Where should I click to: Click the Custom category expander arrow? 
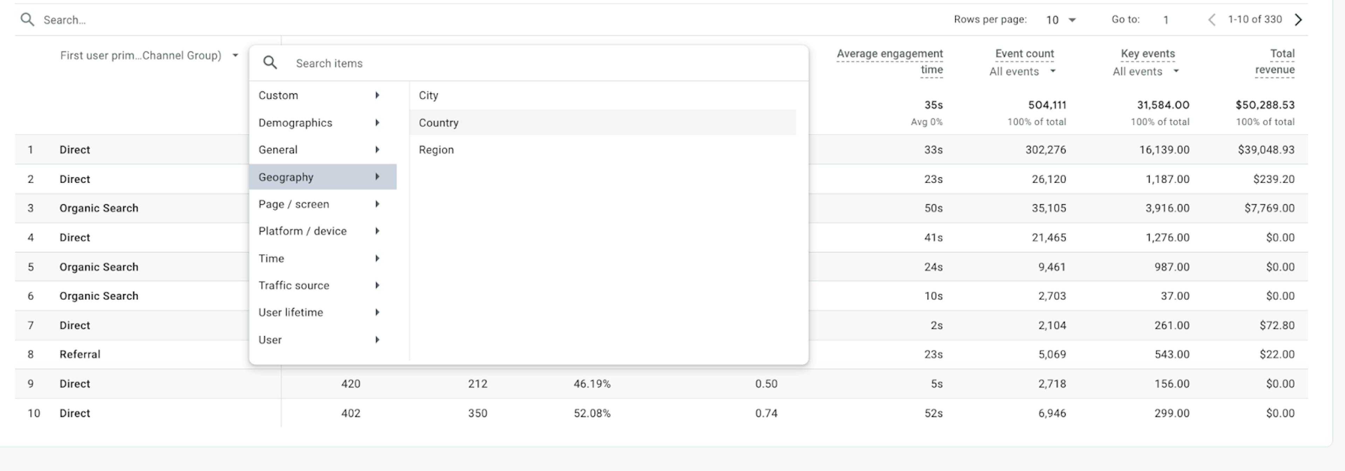[x=378, y=95]
